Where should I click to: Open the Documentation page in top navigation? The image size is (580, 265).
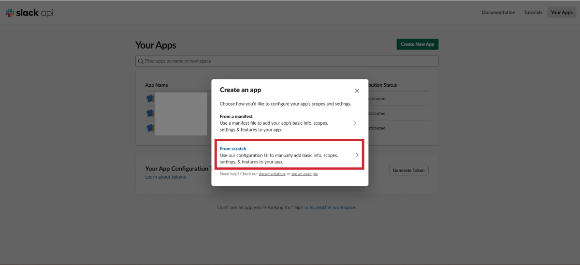[498, 13]
